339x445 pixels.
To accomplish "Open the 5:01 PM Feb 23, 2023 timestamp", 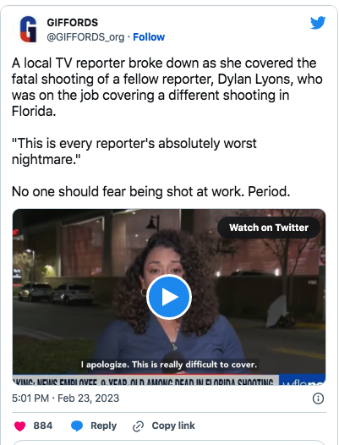I will tap(66, 398).
